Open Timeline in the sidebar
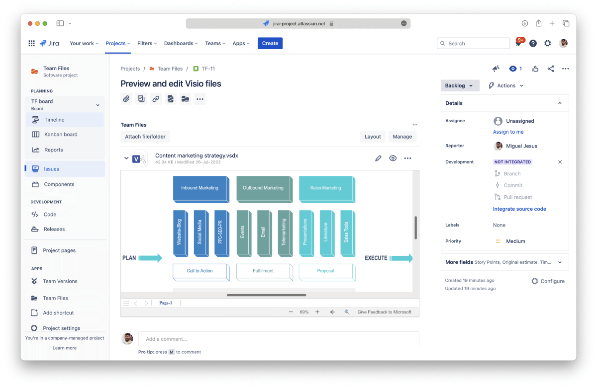Image resolution: width=597 pixels, height=388 pixels. click(65, 120)
